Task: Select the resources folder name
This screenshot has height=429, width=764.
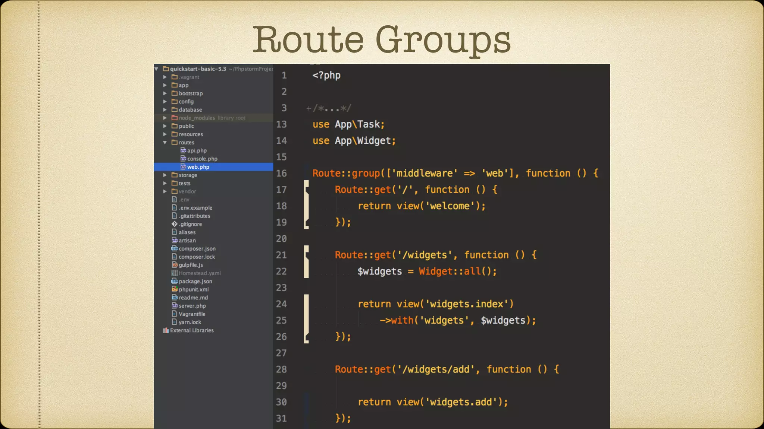Action: click(191, 134)
